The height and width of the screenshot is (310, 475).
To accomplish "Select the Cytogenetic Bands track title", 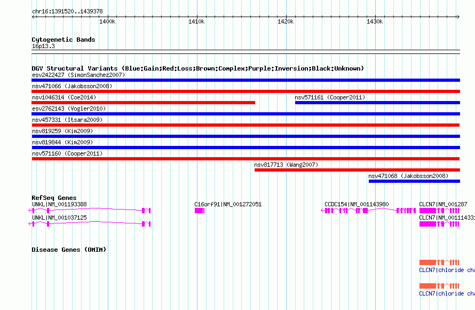I will pos(64,40).
